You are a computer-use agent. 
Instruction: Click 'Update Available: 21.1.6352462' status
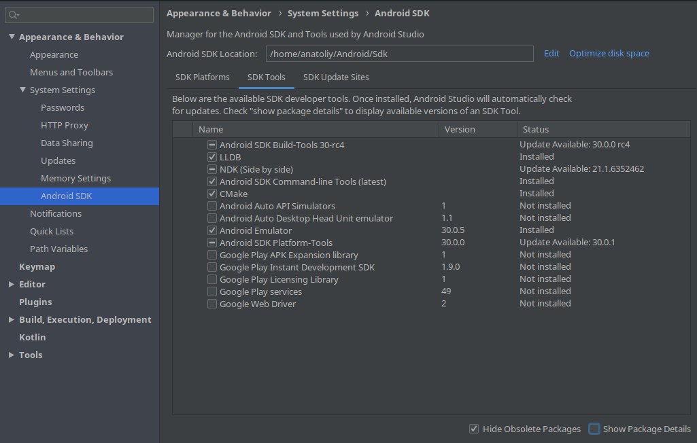[x=581, y=169]
